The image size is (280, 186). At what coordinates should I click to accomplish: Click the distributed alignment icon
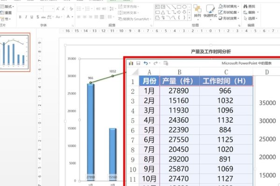point(102,17)
